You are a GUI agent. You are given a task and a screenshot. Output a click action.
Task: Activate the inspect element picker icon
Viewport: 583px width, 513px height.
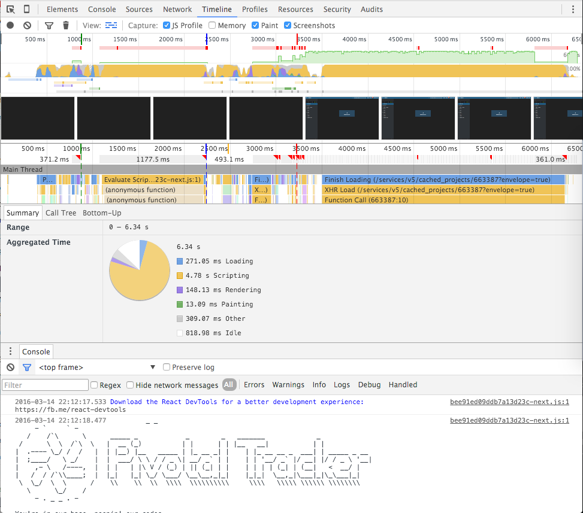pos(11,10)
